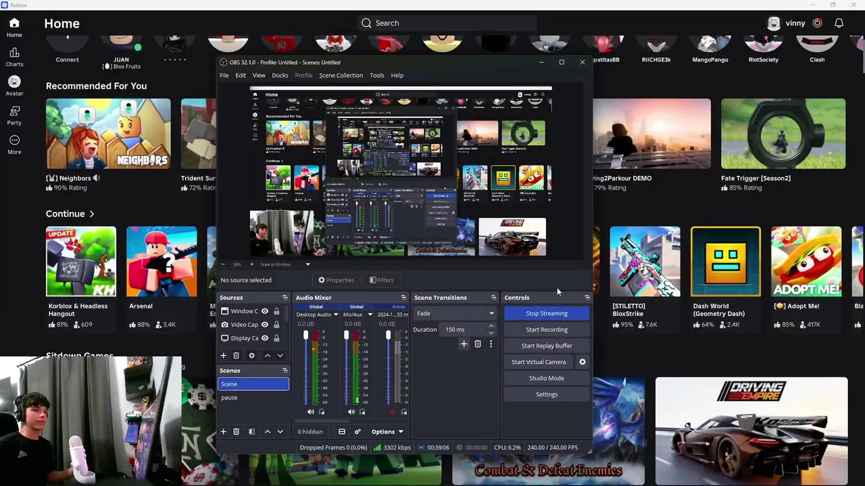Screen dimensions: 865x486
Task: Increase transition Duration stepper up
Action: (x=491, y=327)
